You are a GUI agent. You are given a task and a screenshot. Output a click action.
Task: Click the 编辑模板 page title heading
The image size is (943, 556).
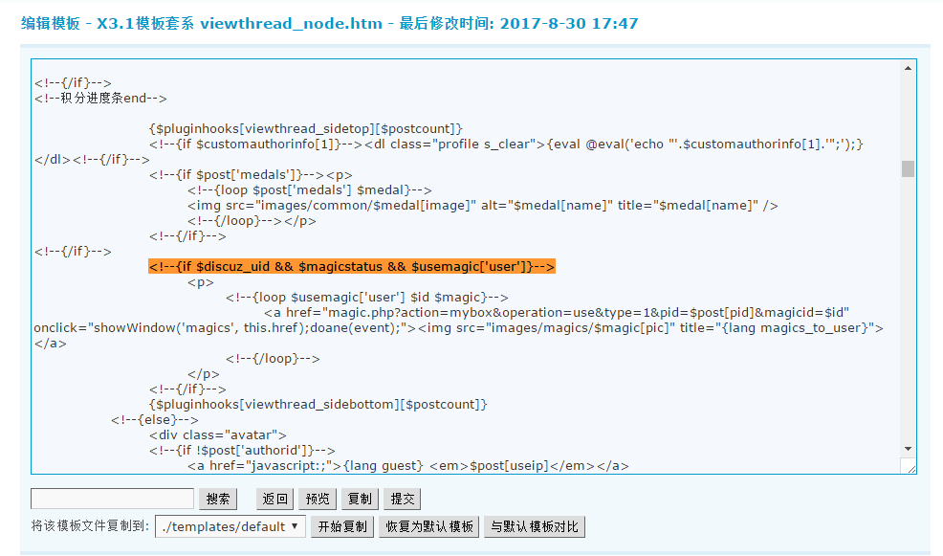pos(330,24)
